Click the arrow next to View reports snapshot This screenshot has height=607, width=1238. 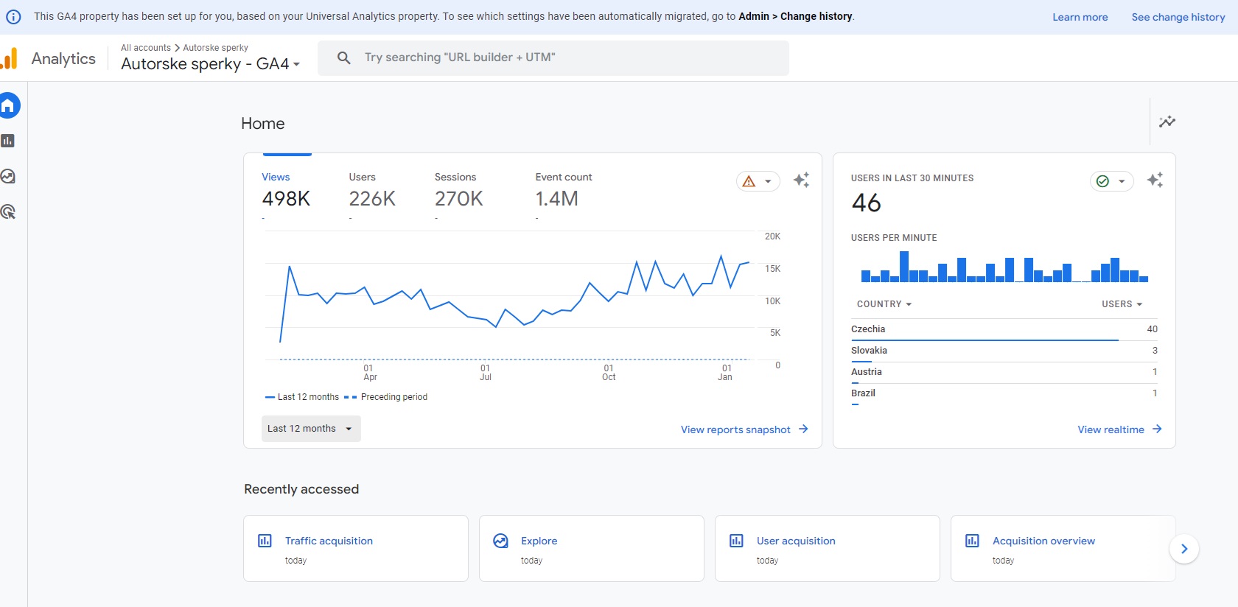click(x=803, y=429)
